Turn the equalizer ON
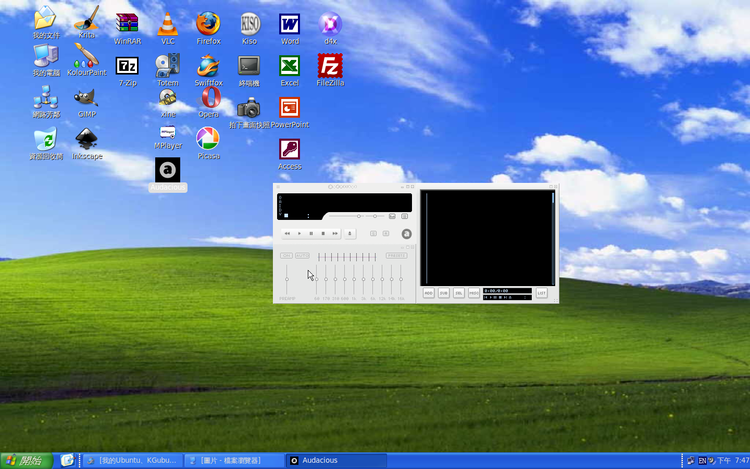 tap(286, 255)
